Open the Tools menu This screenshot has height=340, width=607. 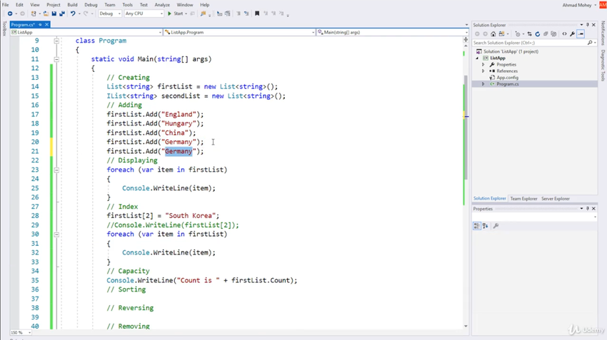(x=127, y=5)
